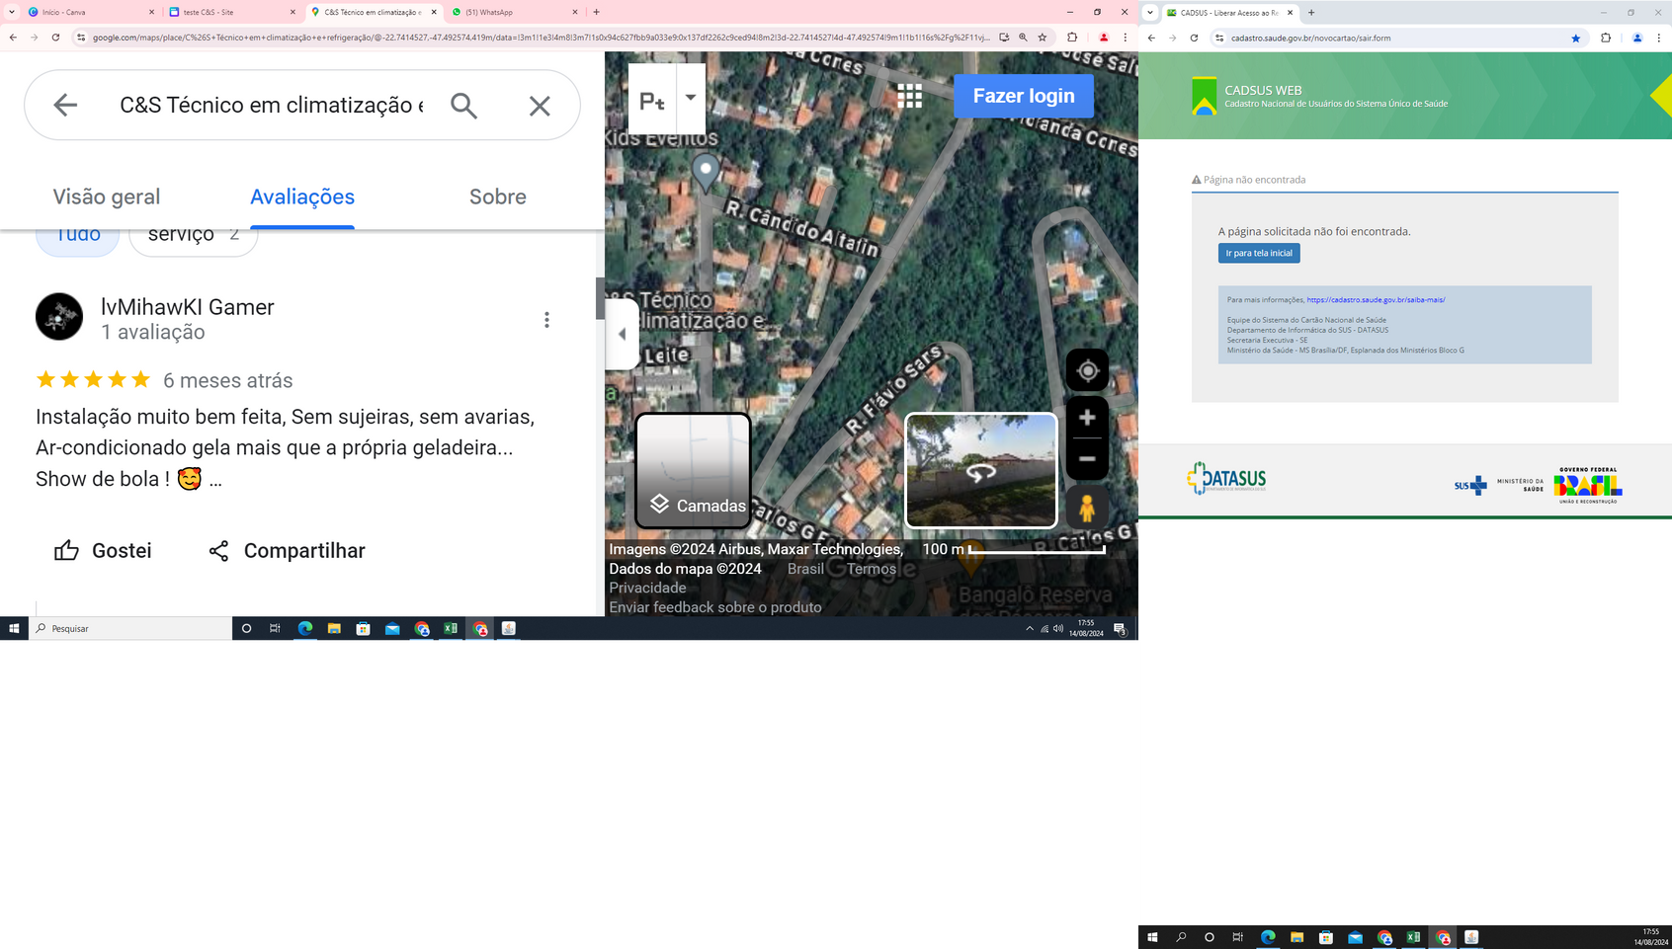This screenshot has height=949, width=1672.
Task: Open the Mail app on the right monitor taskbar
Action: pyautogui.click(x=1355, y=937)
